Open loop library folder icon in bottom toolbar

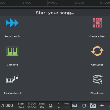pos(93,105)
